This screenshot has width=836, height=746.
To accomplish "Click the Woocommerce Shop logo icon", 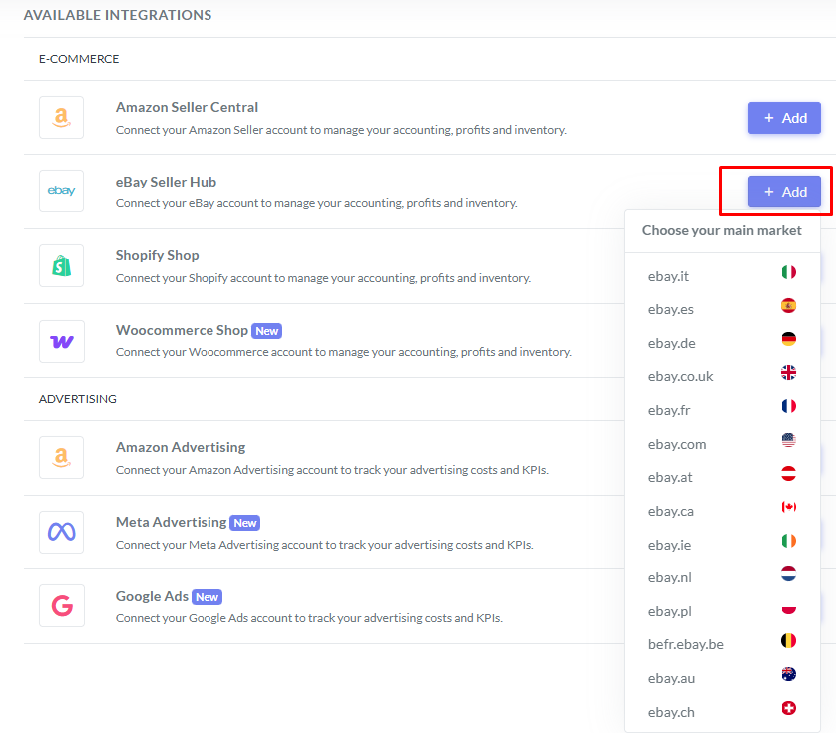I will (61, 341).
